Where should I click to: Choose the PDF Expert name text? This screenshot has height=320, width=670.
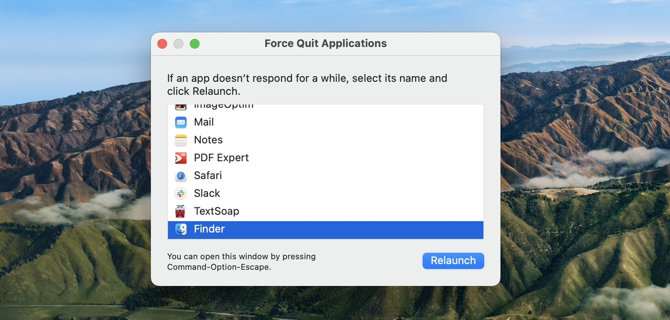(221, 158)
